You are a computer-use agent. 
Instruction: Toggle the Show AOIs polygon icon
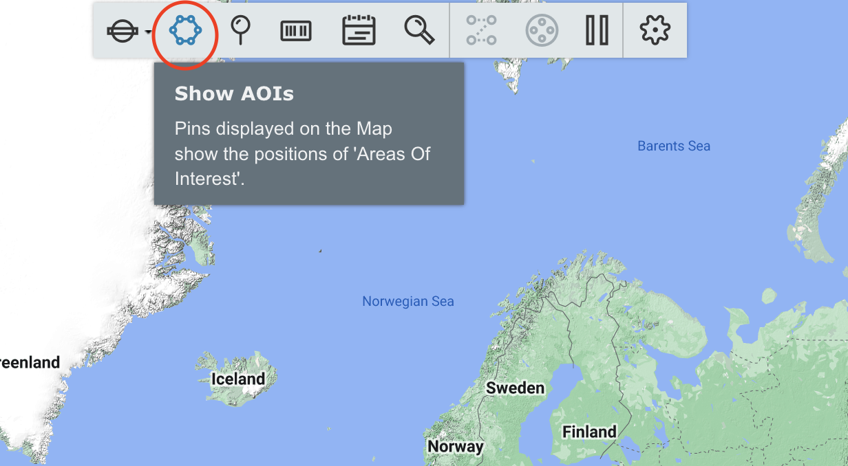pos(185,31)
